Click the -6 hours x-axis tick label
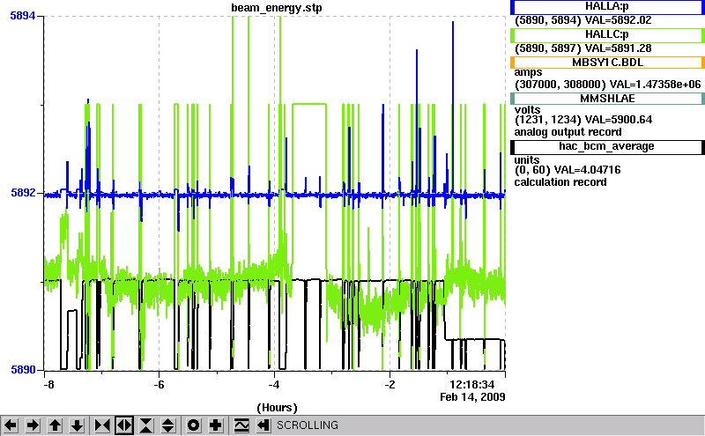 tap(160, 385)
